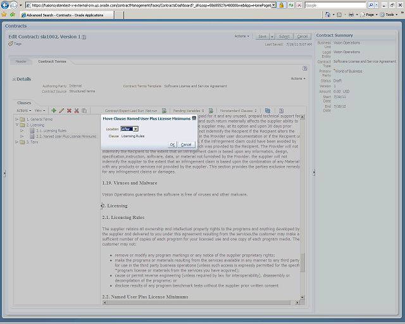405x324 pixels.
Task: Click the browser Print icon
Action: 351,15
